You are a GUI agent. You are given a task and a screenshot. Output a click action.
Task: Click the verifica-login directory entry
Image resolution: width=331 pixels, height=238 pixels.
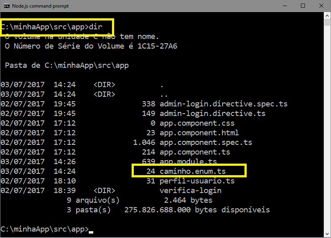coord(190,191)
